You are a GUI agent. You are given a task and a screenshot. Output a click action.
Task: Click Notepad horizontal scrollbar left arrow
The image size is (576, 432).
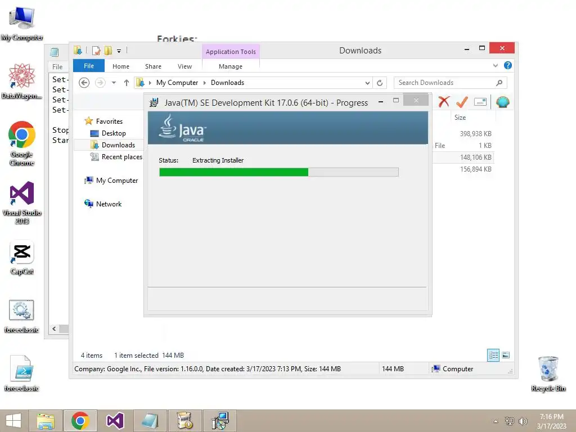(x=54, y=328)
